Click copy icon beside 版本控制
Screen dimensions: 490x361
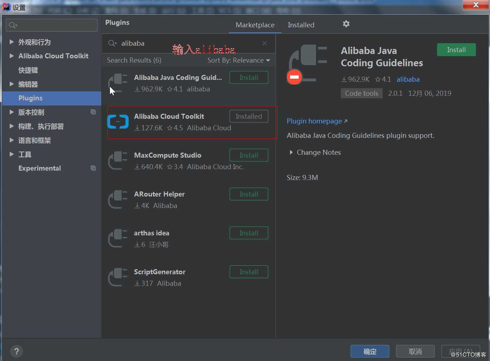[93, 112]
